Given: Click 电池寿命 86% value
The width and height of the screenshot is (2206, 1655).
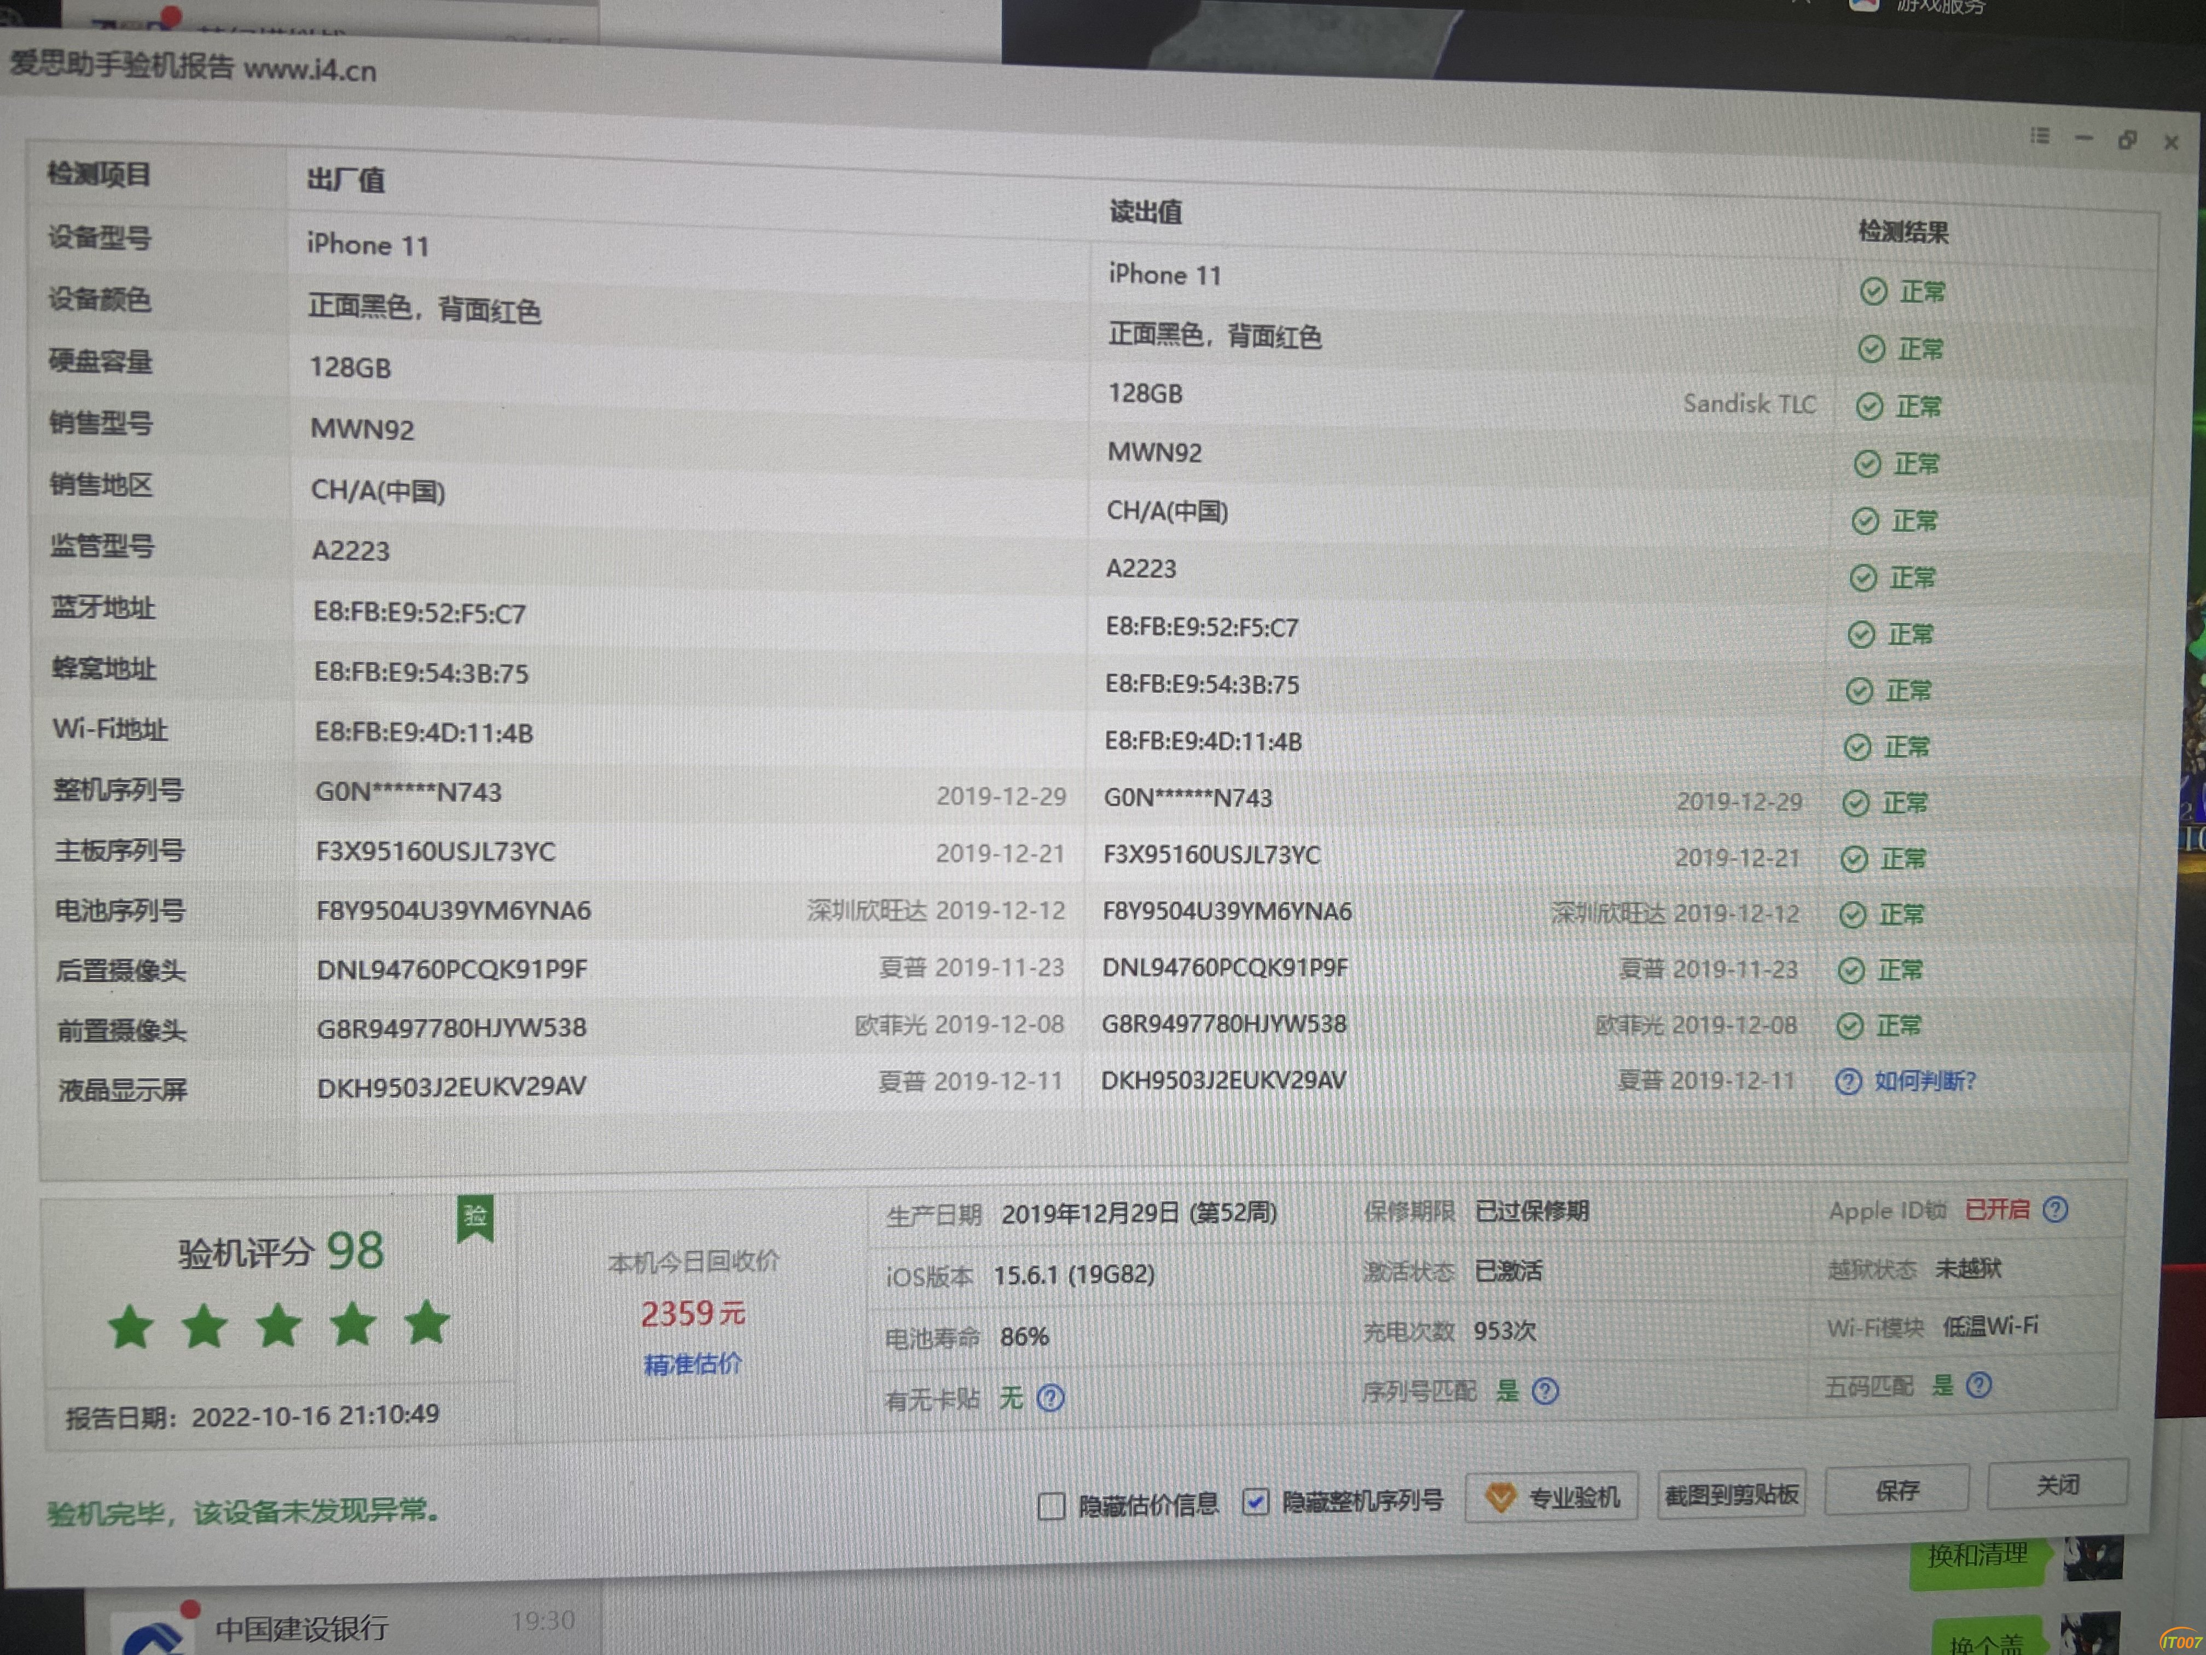Looking at the screenshot, I should tap(1024, 1337).
